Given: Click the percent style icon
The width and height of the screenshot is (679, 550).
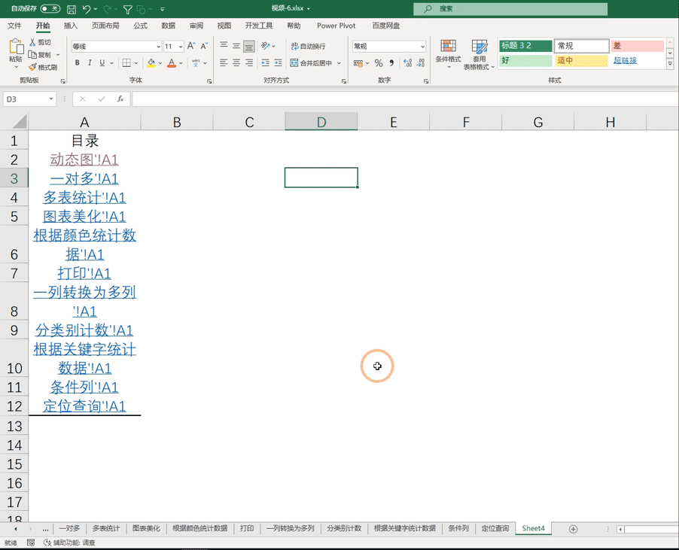Looking at the screenshot, I should (x=379, y=63).
